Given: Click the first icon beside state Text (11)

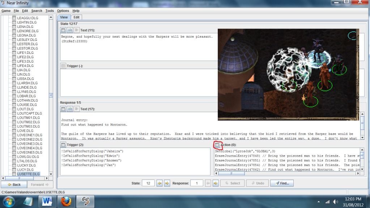Looking at the screenshot, I should [63, 30].
